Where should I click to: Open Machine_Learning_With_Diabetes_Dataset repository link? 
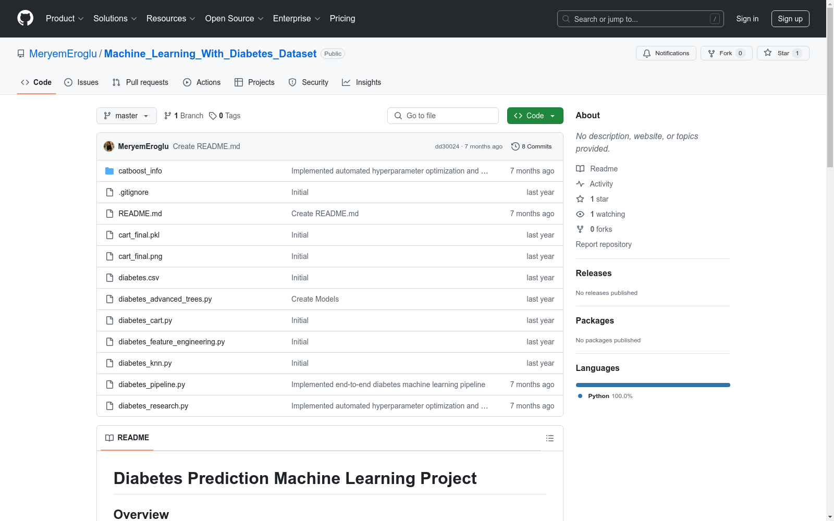coord(210,54)
